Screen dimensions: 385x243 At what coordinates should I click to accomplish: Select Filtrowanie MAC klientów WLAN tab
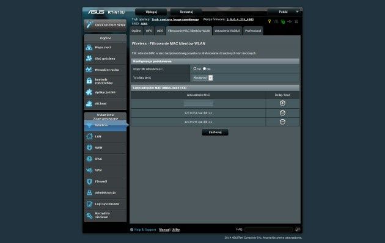click(x=189, y=31)
